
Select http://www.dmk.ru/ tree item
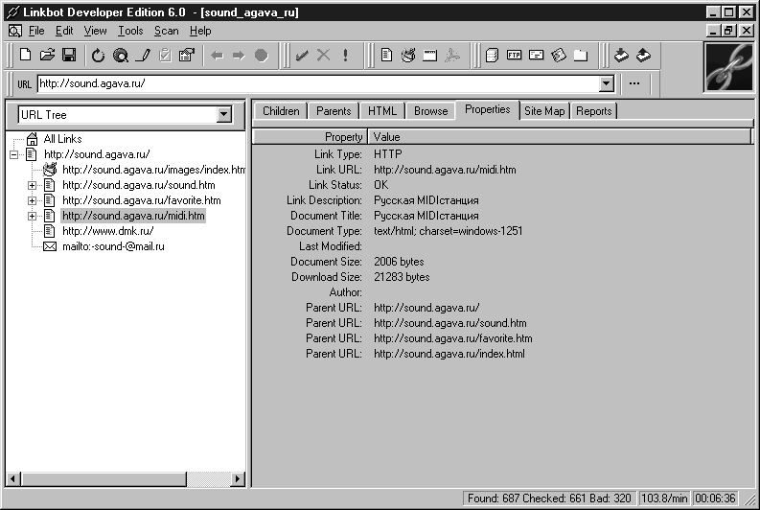click(108, 231)
